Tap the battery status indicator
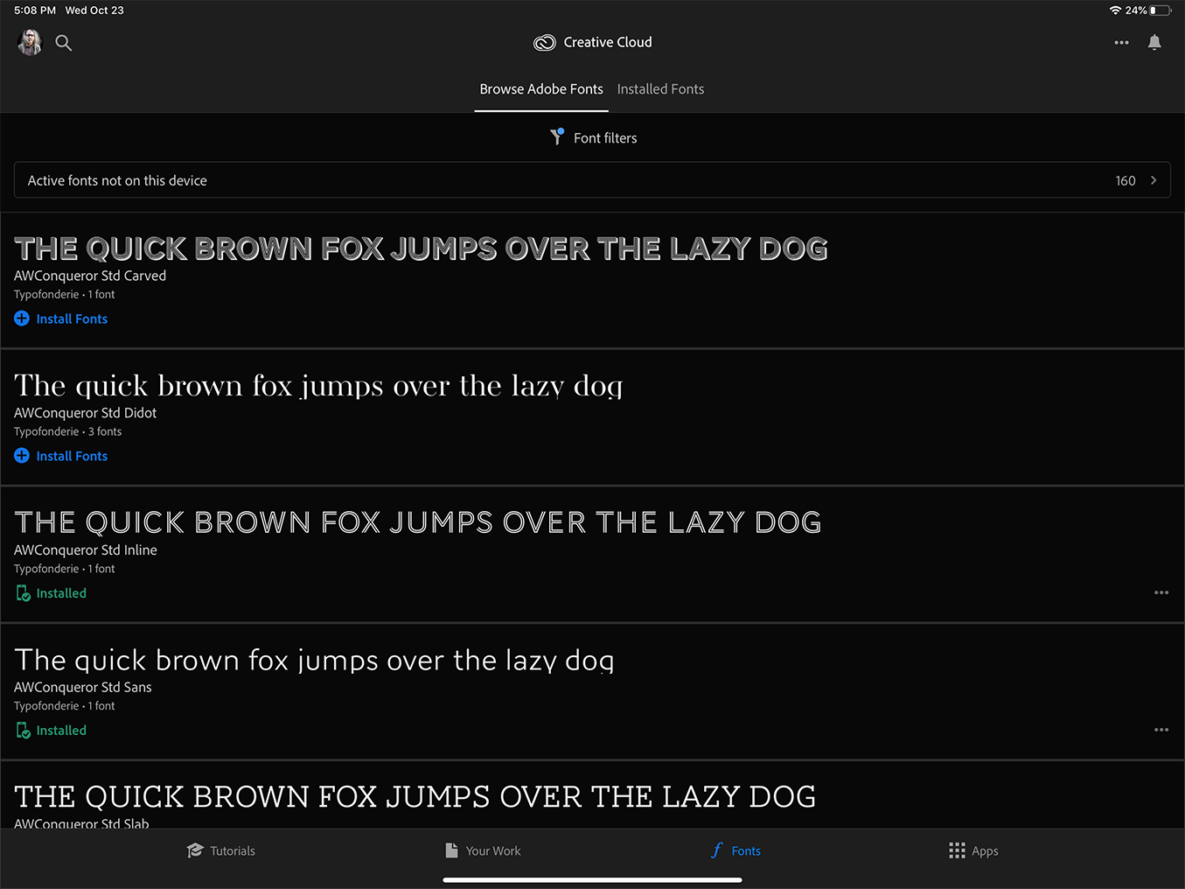The width and height of the screenshot is (1185, 889). [1161, 10]
